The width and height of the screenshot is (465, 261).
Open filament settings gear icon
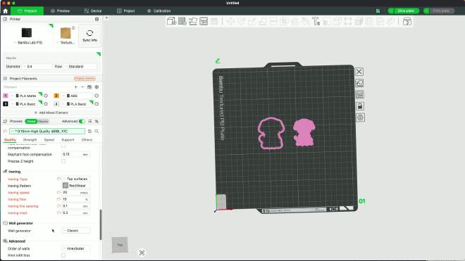point(97,87)
